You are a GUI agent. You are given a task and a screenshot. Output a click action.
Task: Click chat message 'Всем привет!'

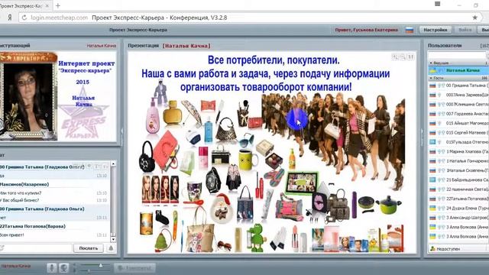click(x=12, y=235)
